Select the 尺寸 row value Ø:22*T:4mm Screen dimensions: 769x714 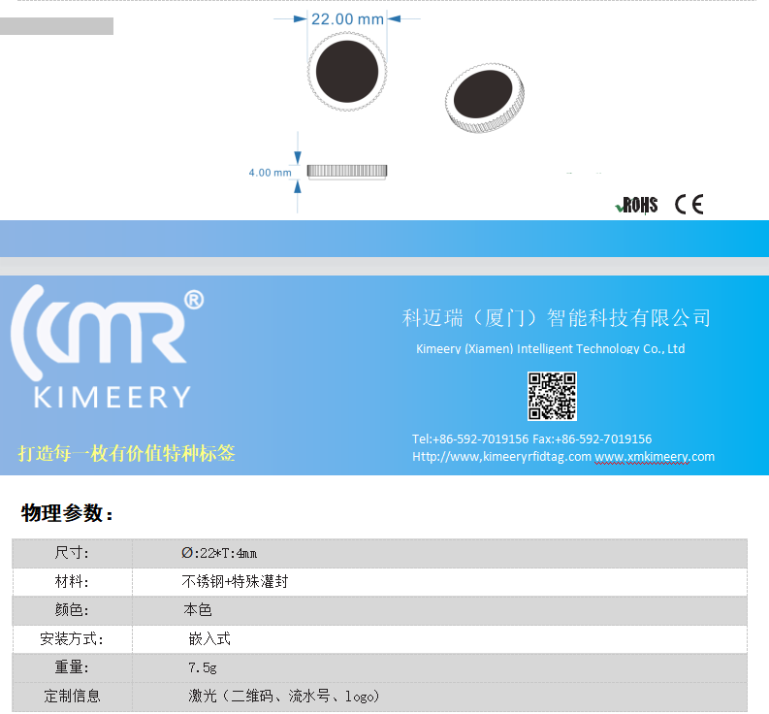[219, 553]
